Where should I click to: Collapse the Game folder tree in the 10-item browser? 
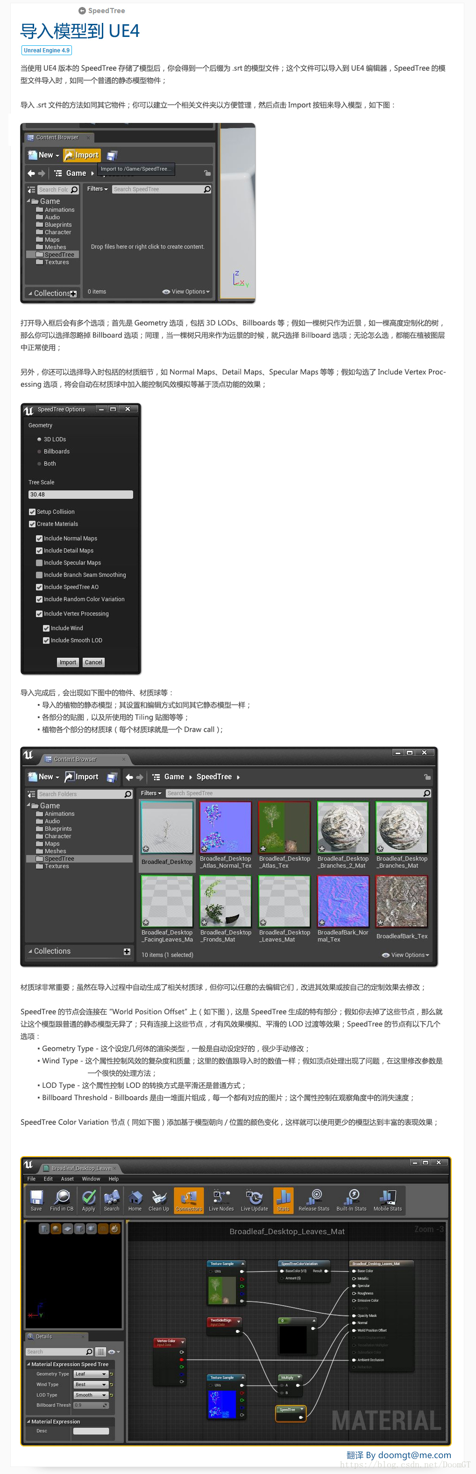pyautogui.click(x=28, y=805)
